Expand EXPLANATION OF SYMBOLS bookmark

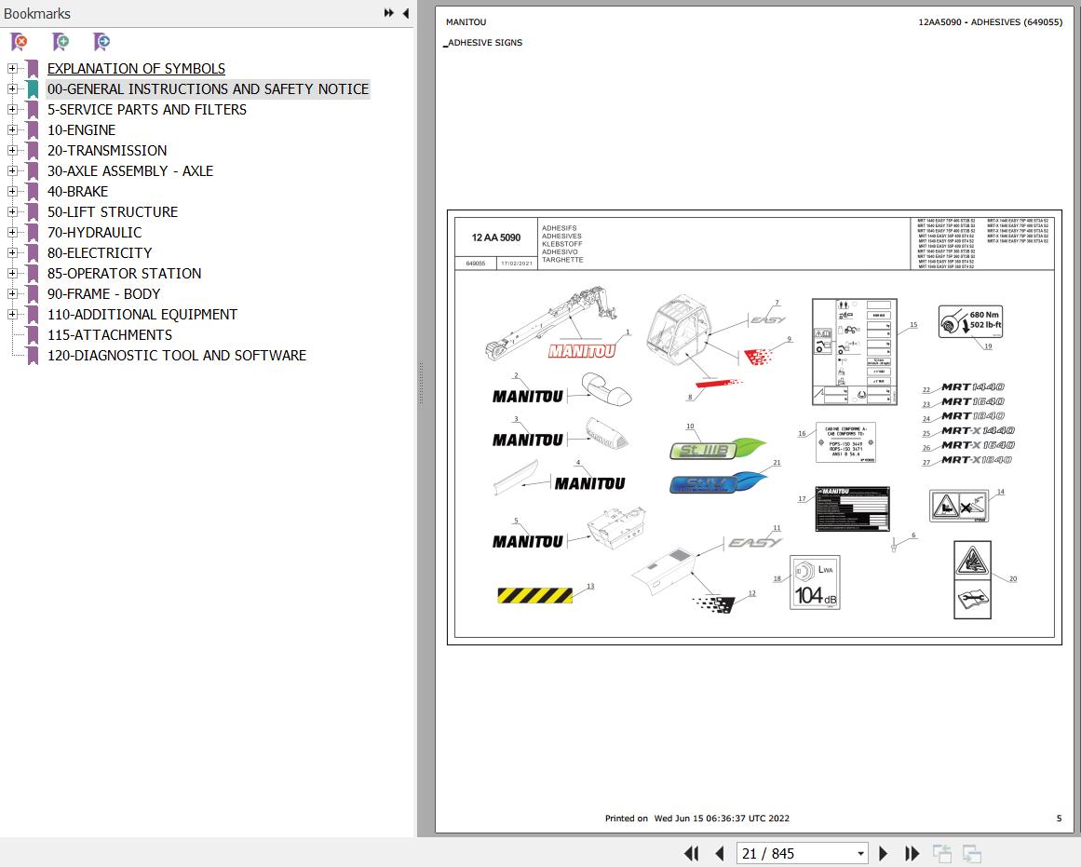coord(12,68)
